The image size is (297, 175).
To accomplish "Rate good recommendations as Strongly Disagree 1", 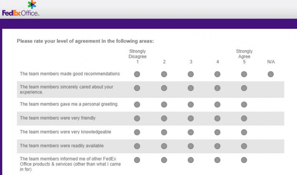I will (137, 74).
